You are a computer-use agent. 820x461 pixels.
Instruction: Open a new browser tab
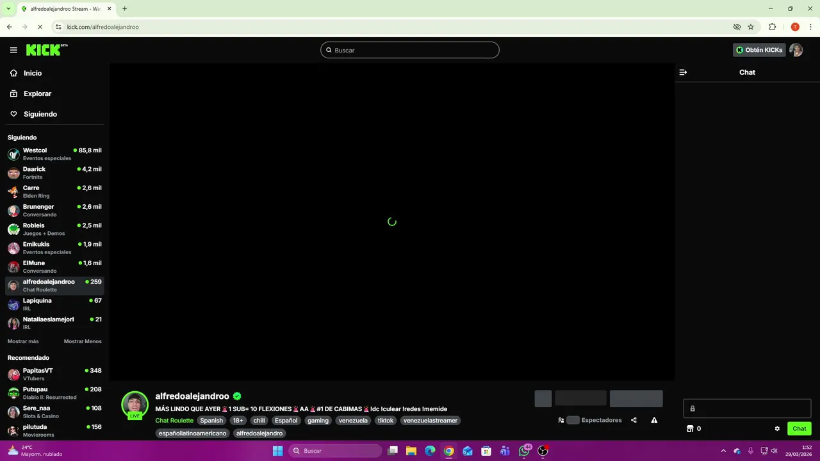(124, 9)
